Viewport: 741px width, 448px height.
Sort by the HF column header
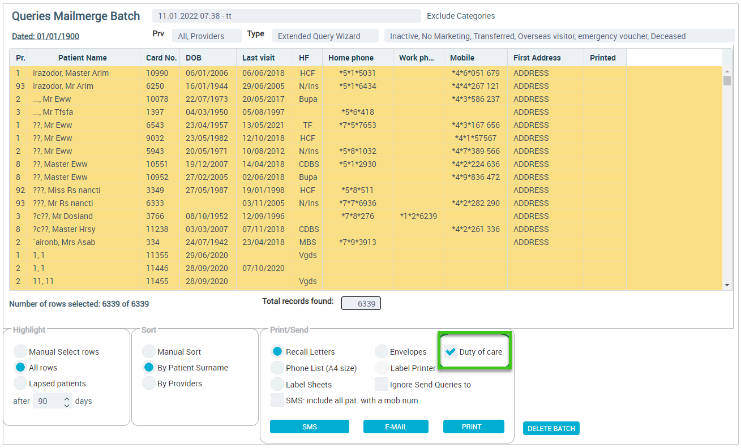[x=307, y=58]
